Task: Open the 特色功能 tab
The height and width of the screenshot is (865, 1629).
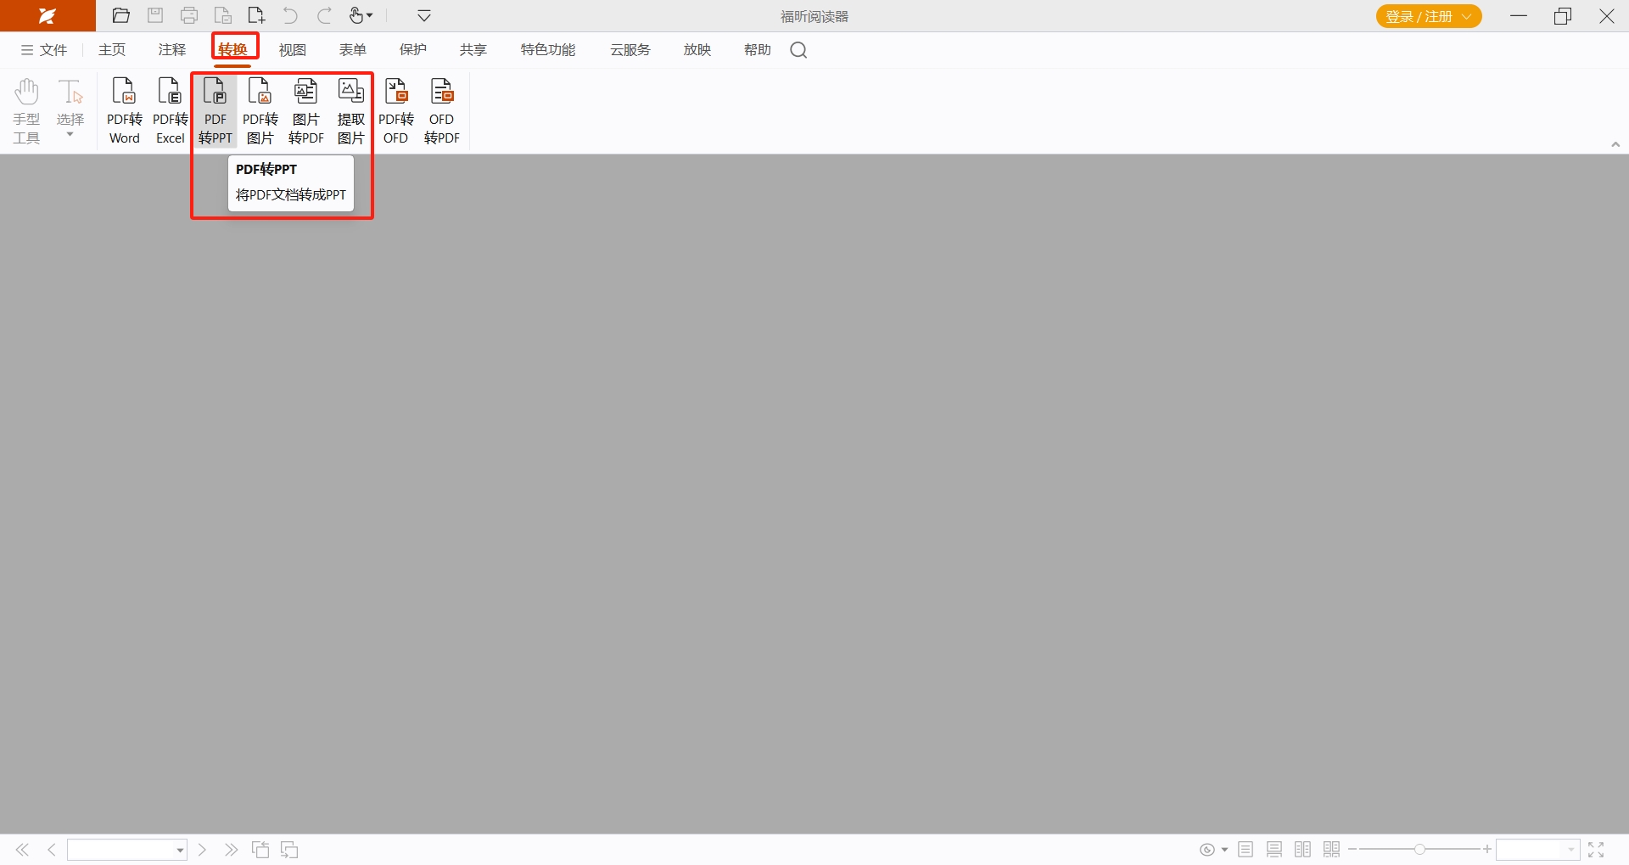Action: coord(548,50)
